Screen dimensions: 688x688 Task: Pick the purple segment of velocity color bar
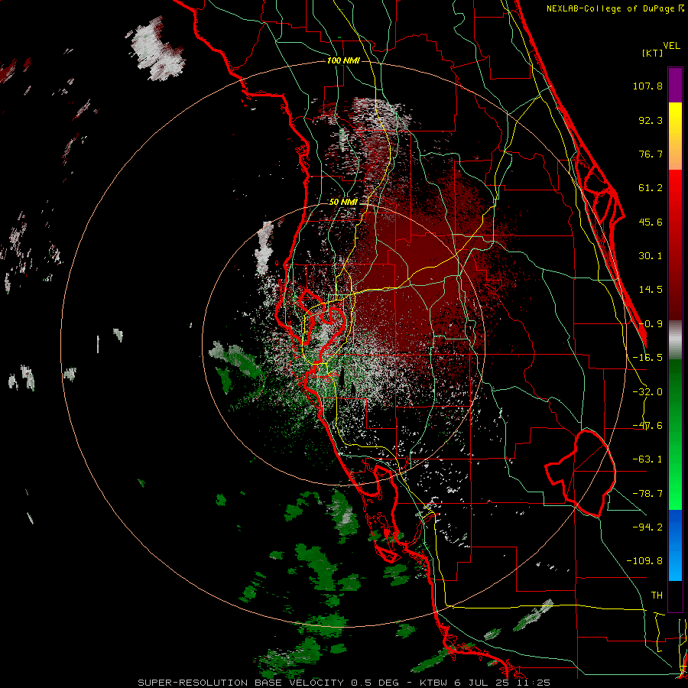click(675, 85)
